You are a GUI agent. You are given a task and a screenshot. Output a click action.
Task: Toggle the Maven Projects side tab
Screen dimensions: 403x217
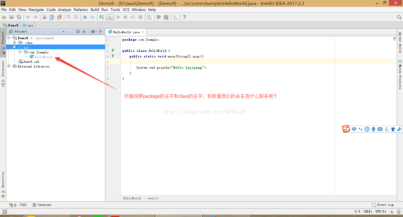(x=400, y=74)
